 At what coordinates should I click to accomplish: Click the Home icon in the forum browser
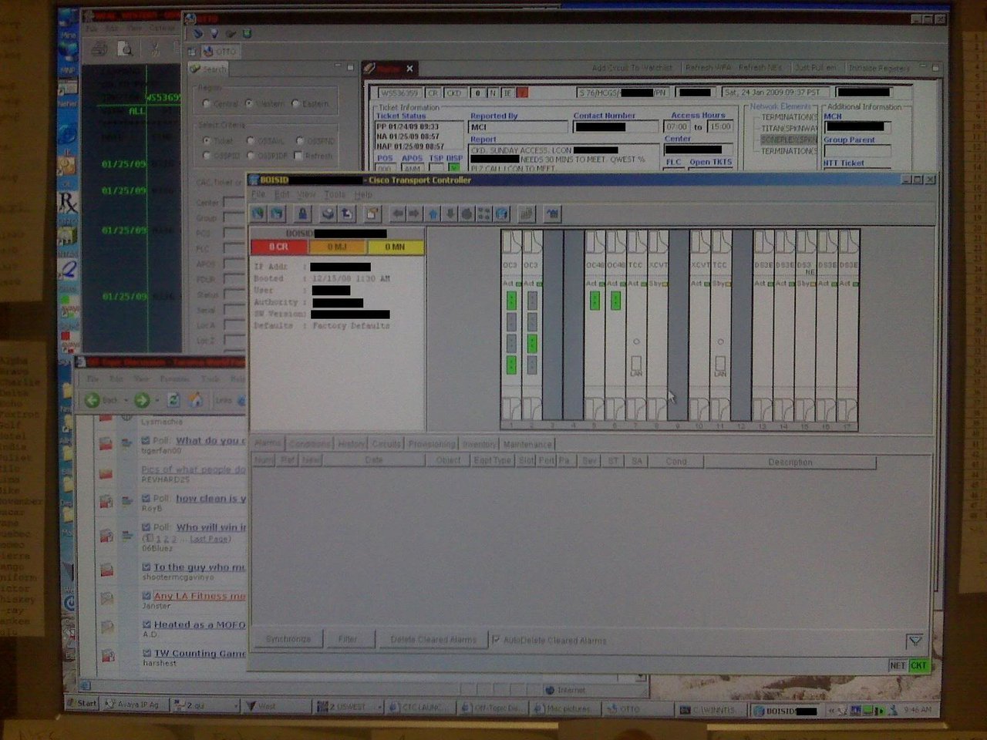click(196, 400)
